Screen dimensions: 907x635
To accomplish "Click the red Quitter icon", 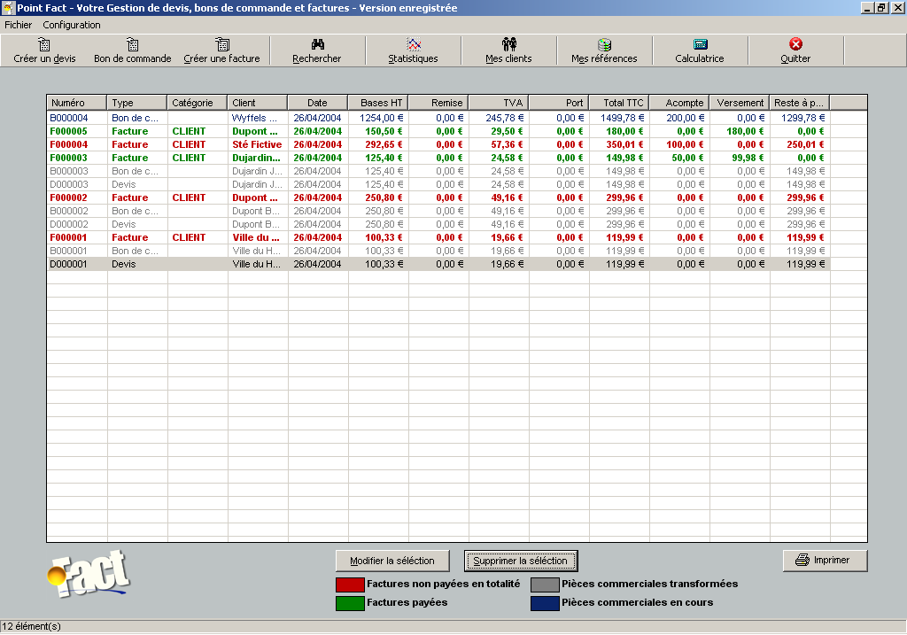I will pos(796,44).
